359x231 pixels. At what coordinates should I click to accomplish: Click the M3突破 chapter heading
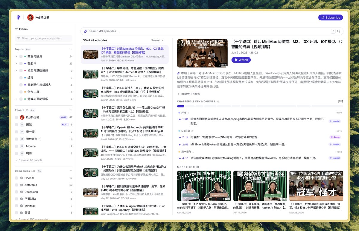[186, 131]
